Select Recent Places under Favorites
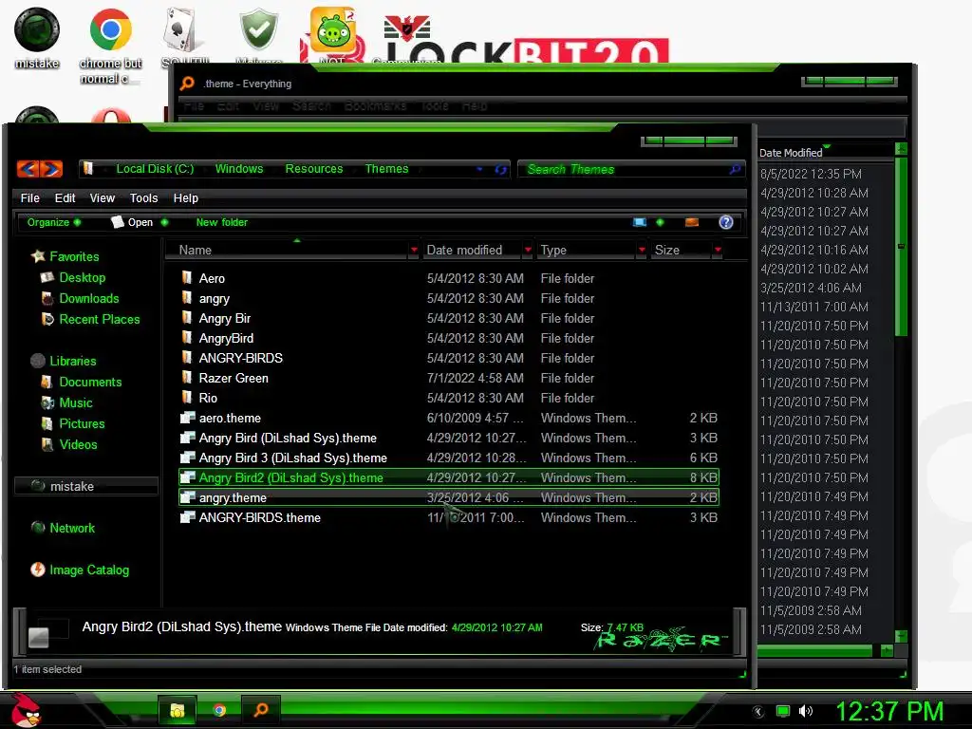Viewport: 972px width, 729px height. pyautogui.click(x=99, y=320)
